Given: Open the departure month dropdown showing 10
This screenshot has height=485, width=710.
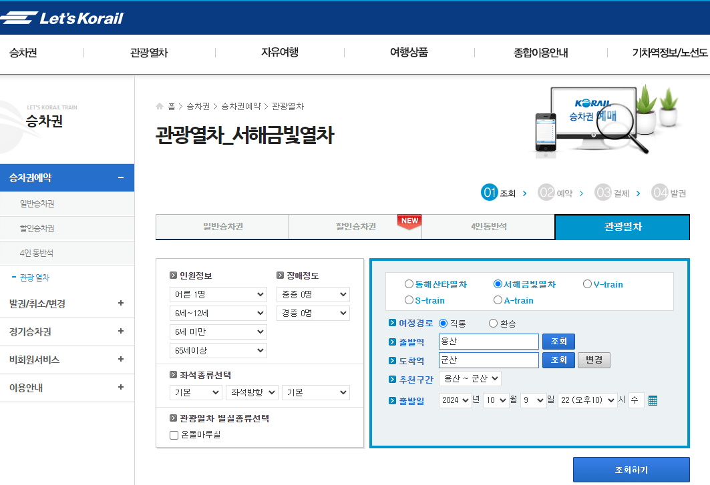Looking at the screenshot, I should click(x=496, y=400).
